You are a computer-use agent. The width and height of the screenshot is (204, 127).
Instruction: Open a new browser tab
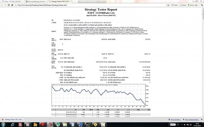coord(74,2)
